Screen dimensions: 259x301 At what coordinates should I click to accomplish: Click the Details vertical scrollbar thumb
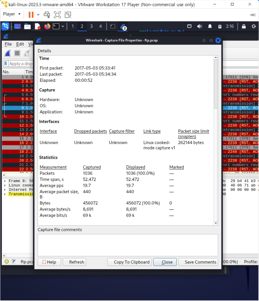[216, 84]
